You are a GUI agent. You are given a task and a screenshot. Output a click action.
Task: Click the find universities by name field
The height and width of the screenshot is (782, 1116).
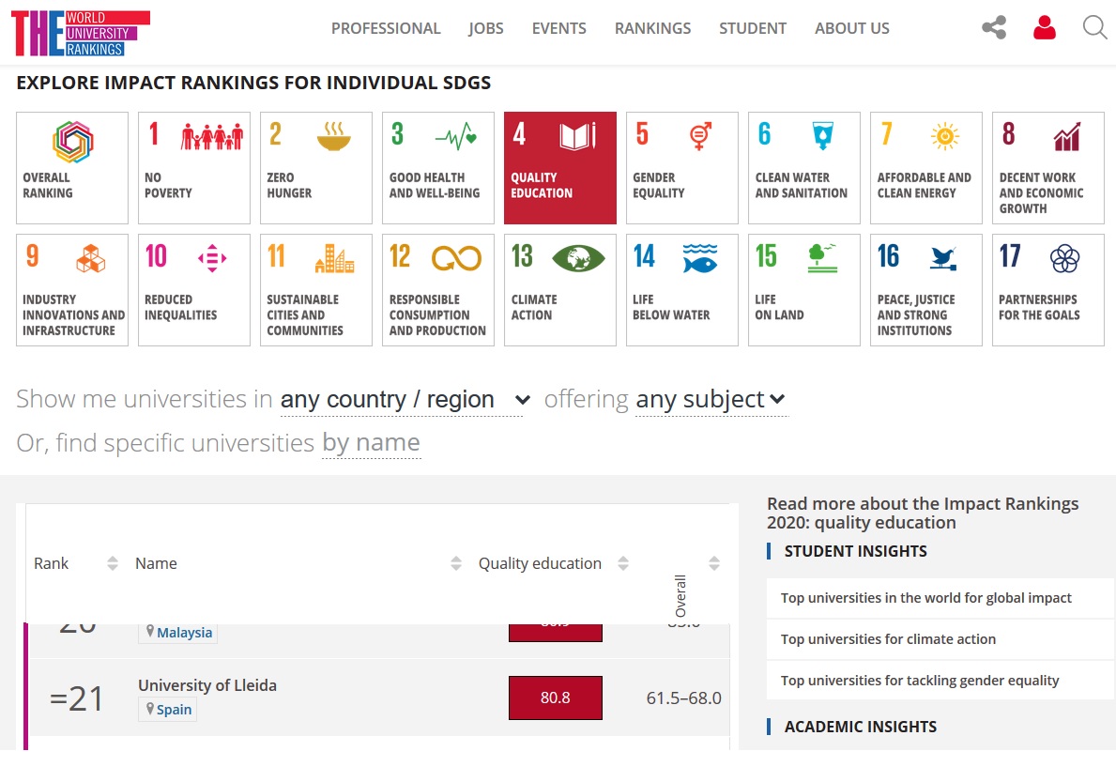tap(371, 442)
